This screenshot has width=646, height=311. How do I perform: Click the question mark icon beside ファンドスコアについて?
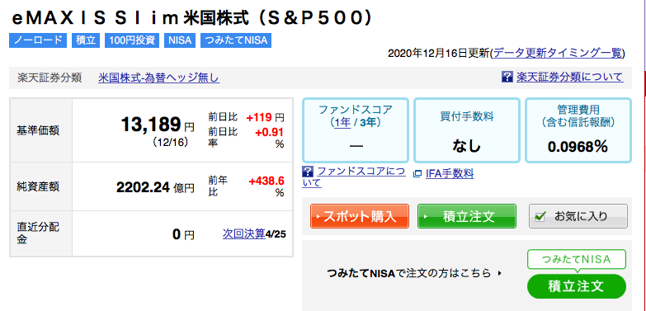pyautogui.click(x=308, y=172)
